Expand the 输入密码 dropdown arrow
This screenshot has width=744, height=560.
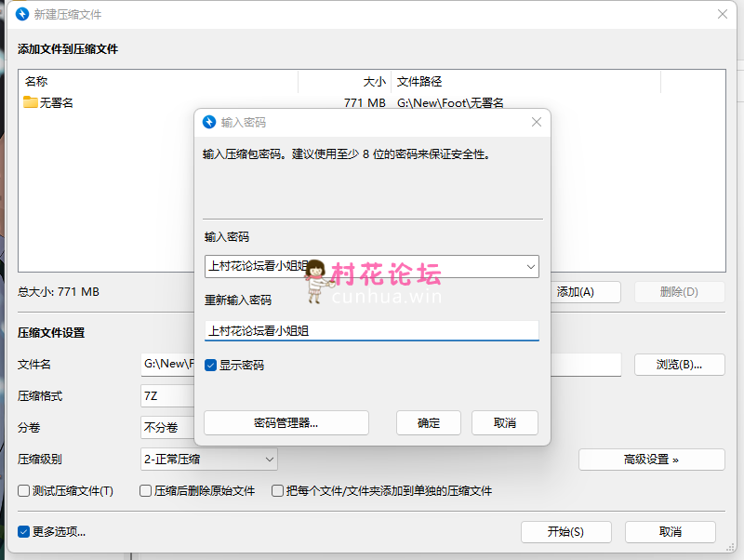530,267
